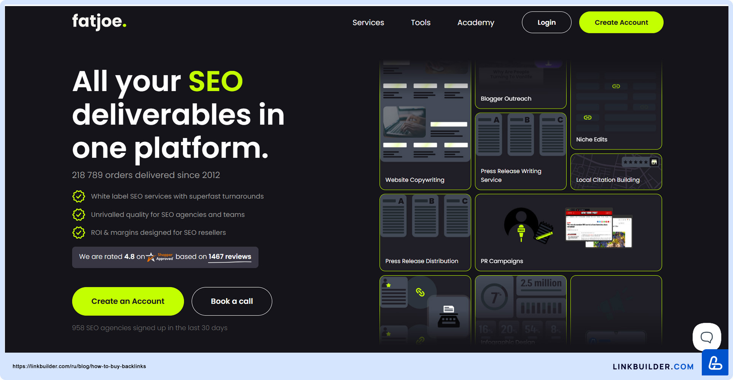Screen dimensions: 733x380
Task: Click the Book a call button
Action: [x=231, y=301]
